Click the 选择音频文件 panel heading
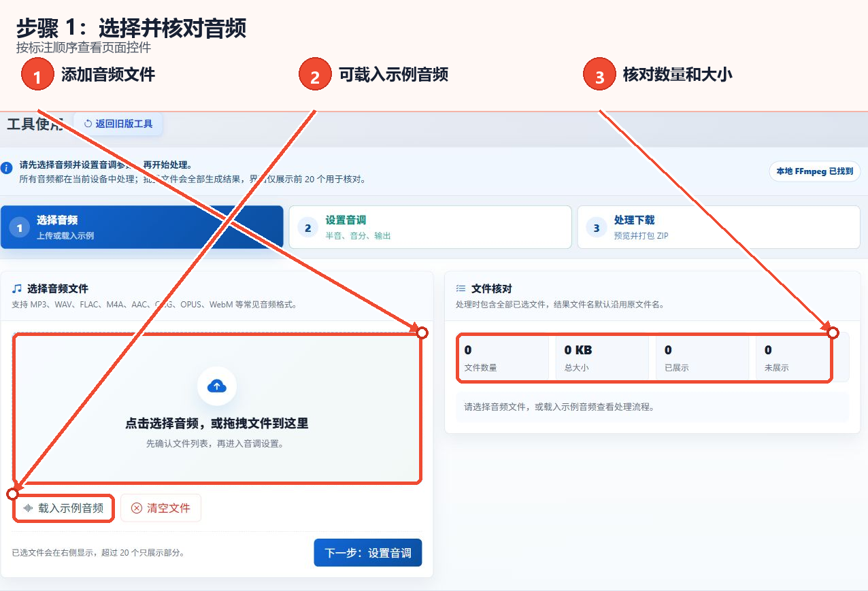 pyautogui.click(x=58, y=288)
